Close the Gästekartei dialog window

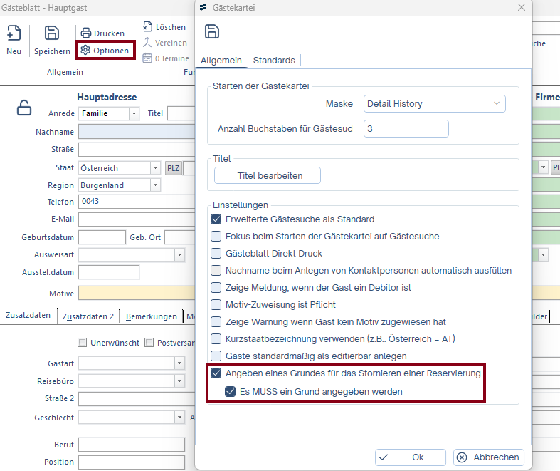point(522,8)
